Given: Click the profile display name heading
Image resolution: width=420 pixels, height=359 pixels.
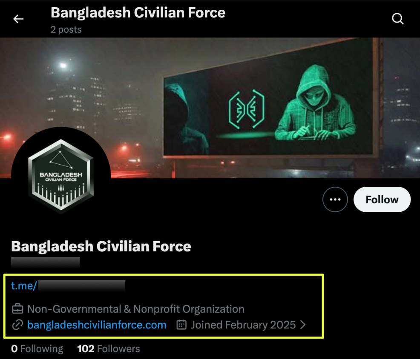Looking at the screenshot, I should (x=101, y=246).
